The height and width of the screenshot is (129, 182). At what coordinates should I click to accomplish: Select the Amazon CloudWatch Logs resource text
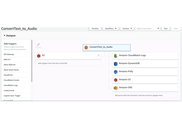133,55
